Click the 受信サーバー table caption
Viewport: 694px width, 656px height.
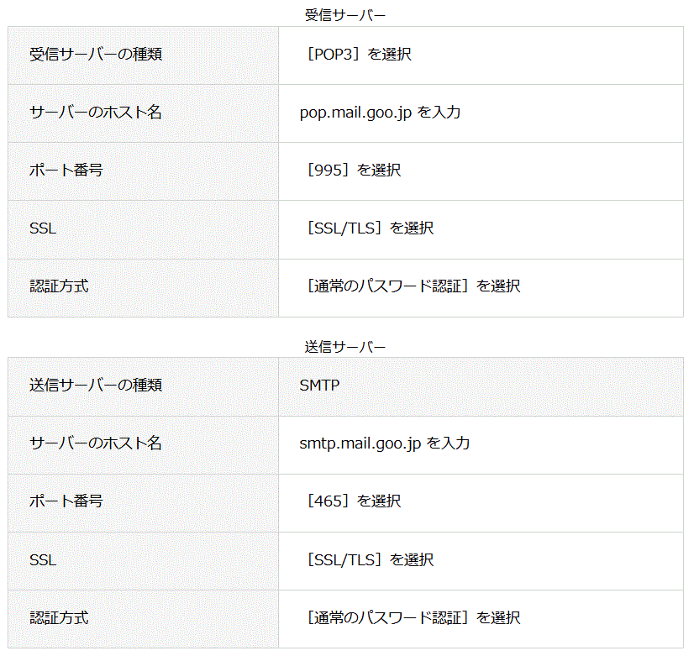tap(345, 14)
